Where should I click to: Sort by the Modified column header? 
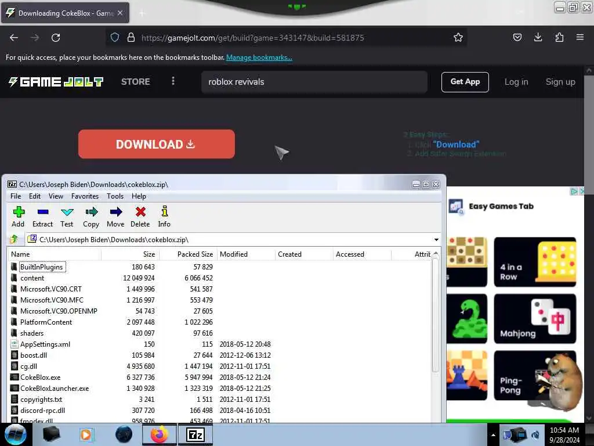(x=246, y=254)
